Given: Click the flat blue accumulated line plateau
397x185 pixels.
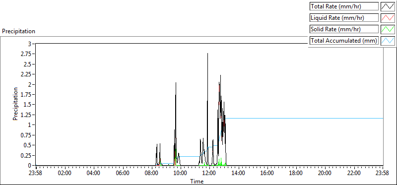Looking at the screenshot, I should click(304, 118).
